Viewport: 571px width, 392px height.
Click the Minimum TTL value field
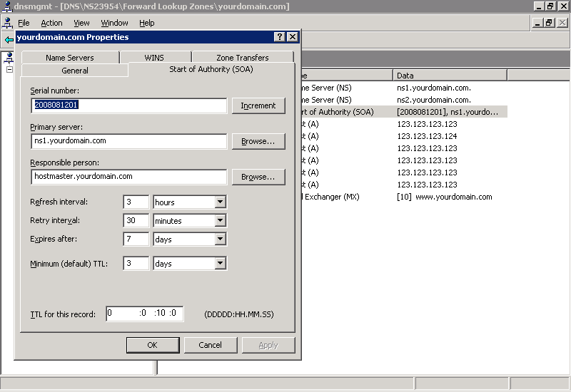coord(136,263)
